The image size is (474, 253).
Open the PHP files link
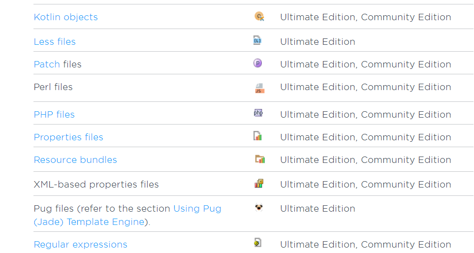coord(54,115)
